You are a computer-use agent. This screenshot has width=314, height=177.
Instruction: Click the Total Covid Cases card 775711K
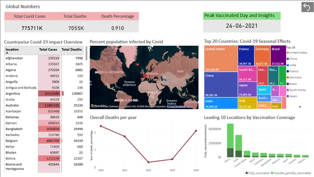pos(32,28)
